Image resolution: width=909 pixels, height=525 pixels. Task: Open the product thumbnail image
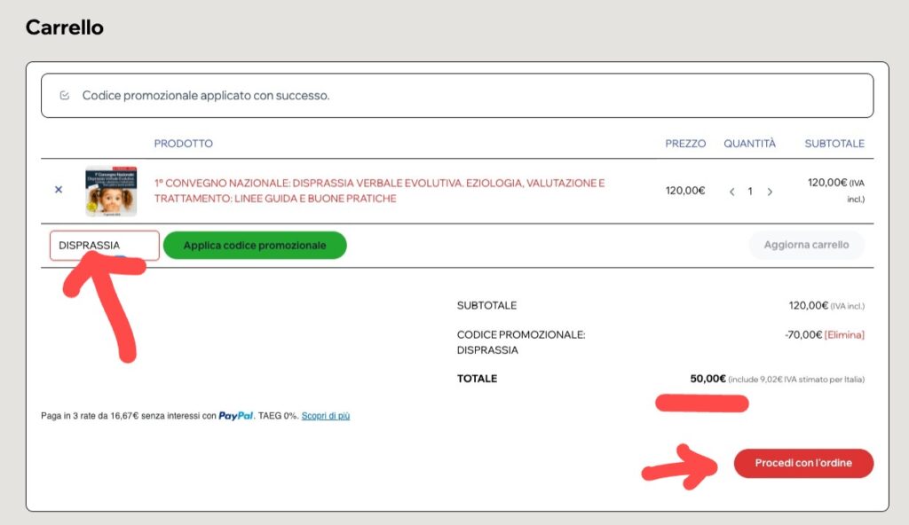(111, 191)
